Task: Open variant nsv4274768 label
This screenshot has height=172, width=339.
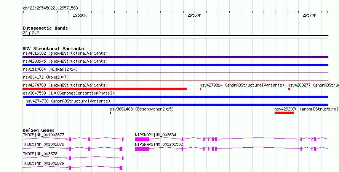Action: click(65, 85)
